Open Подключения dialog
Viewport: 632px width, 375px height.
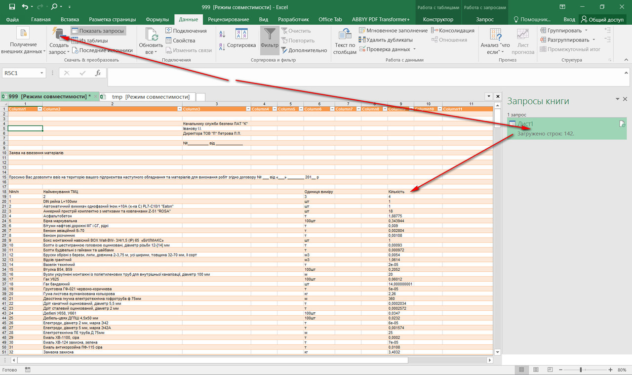click(x=186, y=31)
